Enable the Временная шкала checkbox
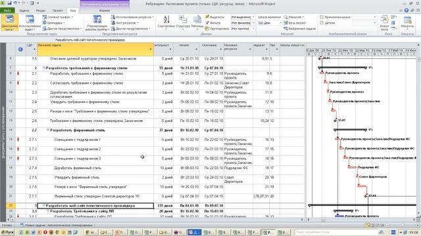421x236 pixels. pyautogui.click(x=322, y=17)
